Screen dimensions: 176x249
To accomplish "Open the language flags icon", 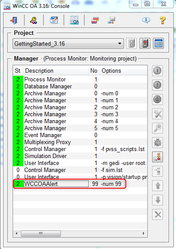I will pyautogui.click(x=95, y=20).
